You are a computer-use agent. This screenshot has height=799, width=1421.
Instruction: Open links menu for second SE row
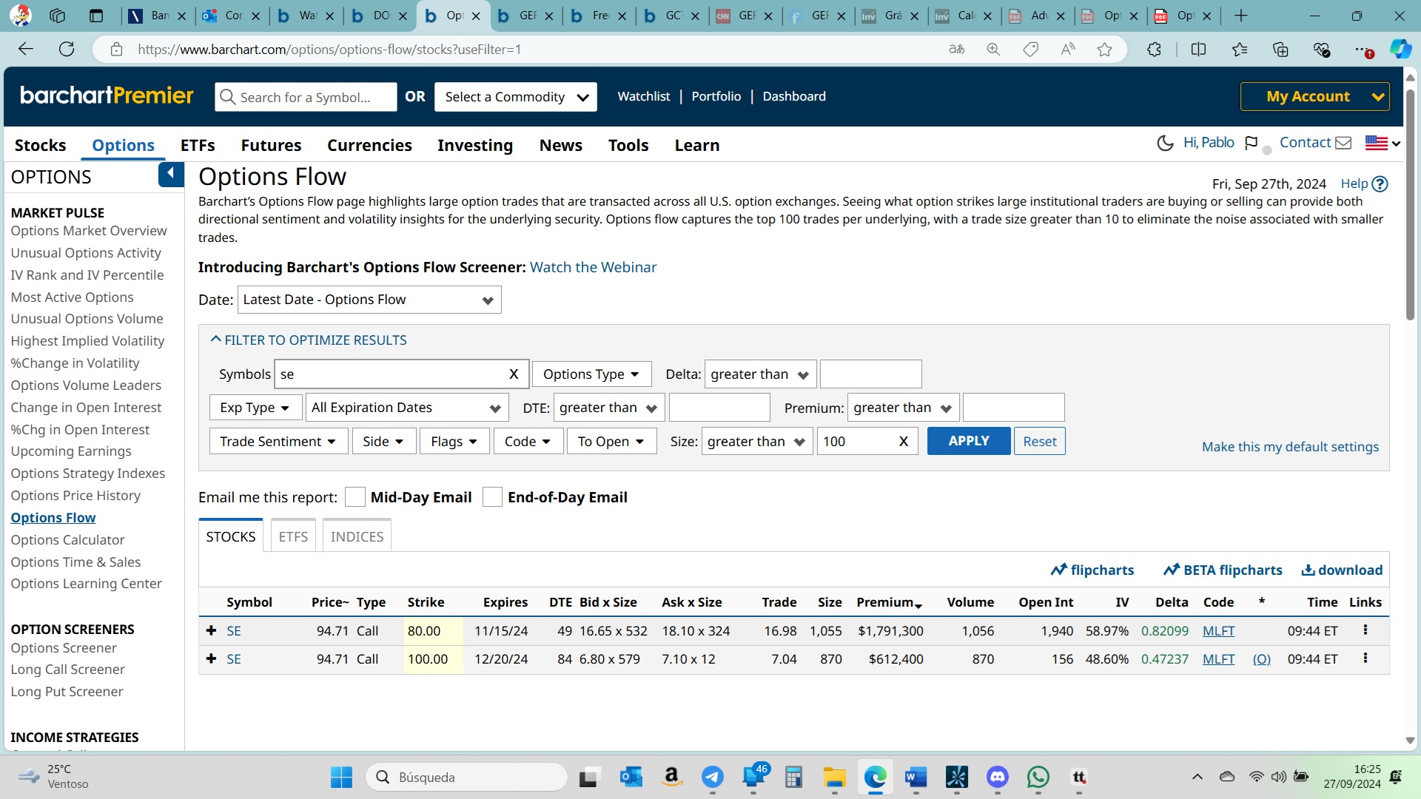pos(1365,658)
